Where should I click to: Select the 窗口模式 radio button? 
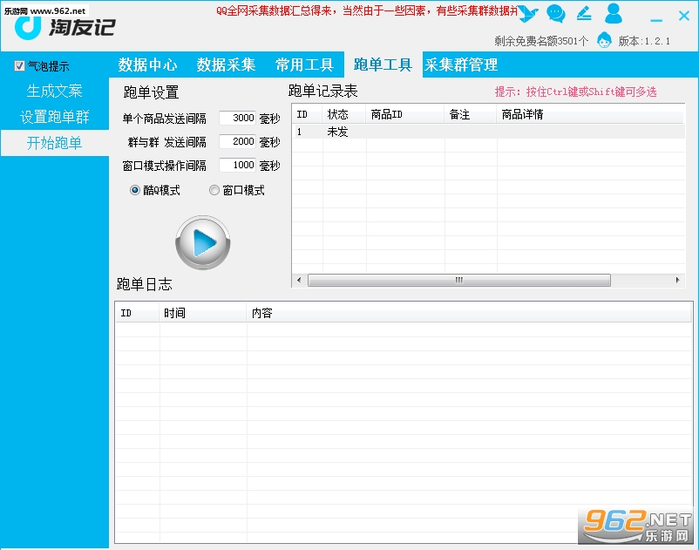[214, 190]
